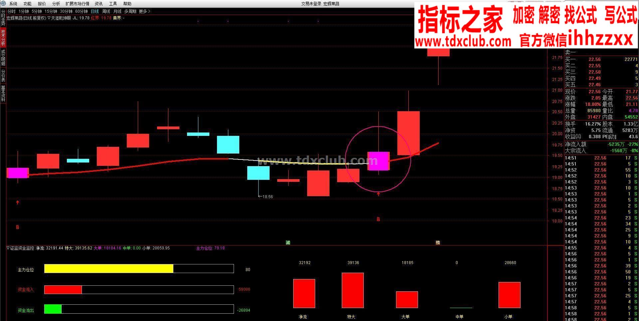Image resolution: width=639 pixels, height=321 pixels.
Task: Open the 基本资料 side tab
Action: click(x=3, y=94)
